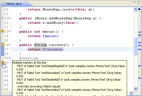Click line number 35 in the ruler
The width and height of the screenshot is (142, 96).
6,40
